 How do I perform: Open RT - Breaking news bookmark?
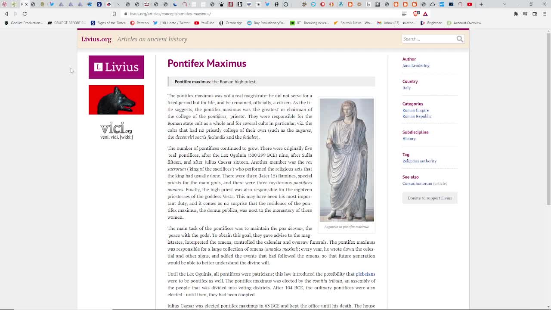point(310,23)
